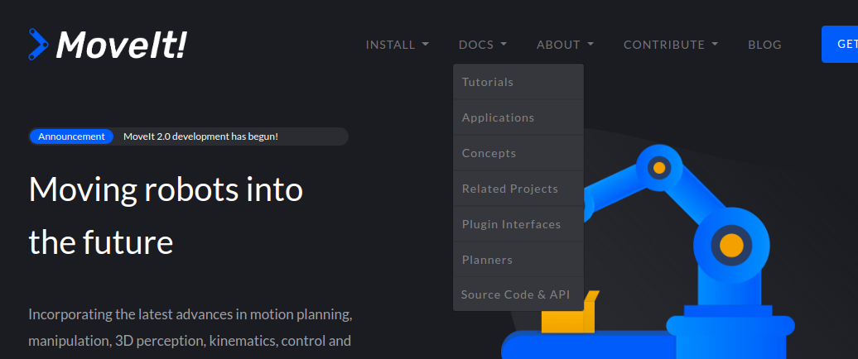Open the INSTALL dropdown menu
Image resolution: width=858 pixels, height=359 pixels.
(x=398, y=45)
